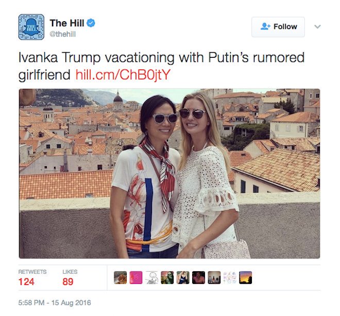This screenshot has height=316, width=340.
Task: Click the blue verified badge icon
Action: [91, 23]
